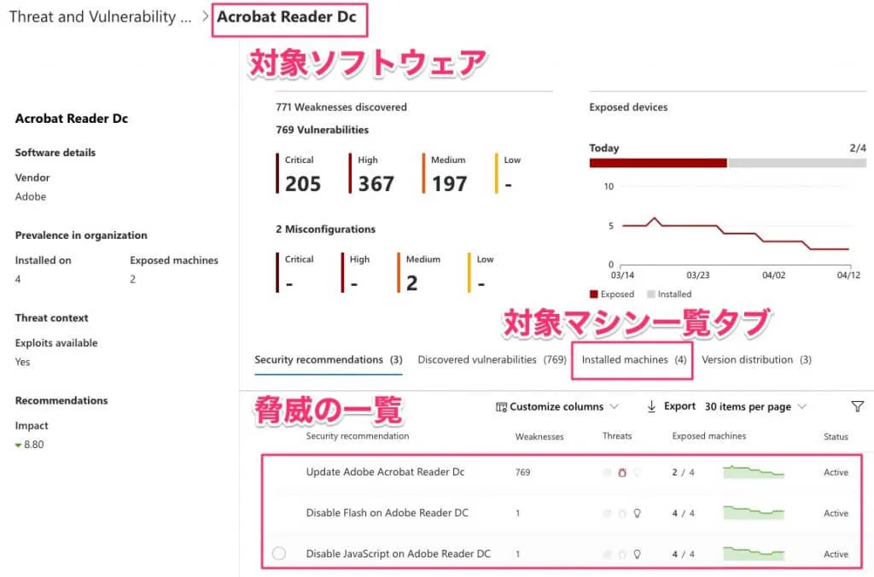Click the High 367 vulnerabilities count
This screenshot has width=874, height=577.
pyautogui.click(x=376, y=184)
